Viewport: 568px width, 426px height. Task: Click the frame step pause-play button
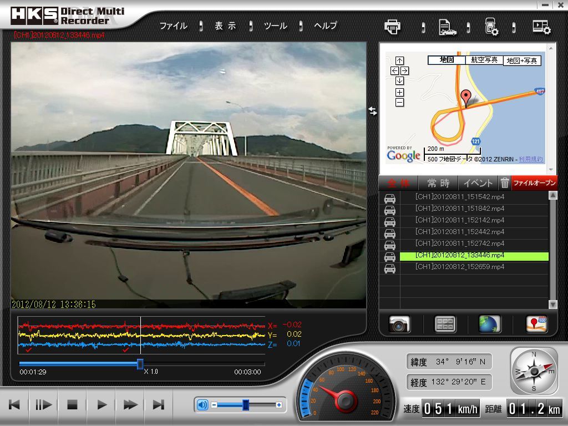click(43, 404)
